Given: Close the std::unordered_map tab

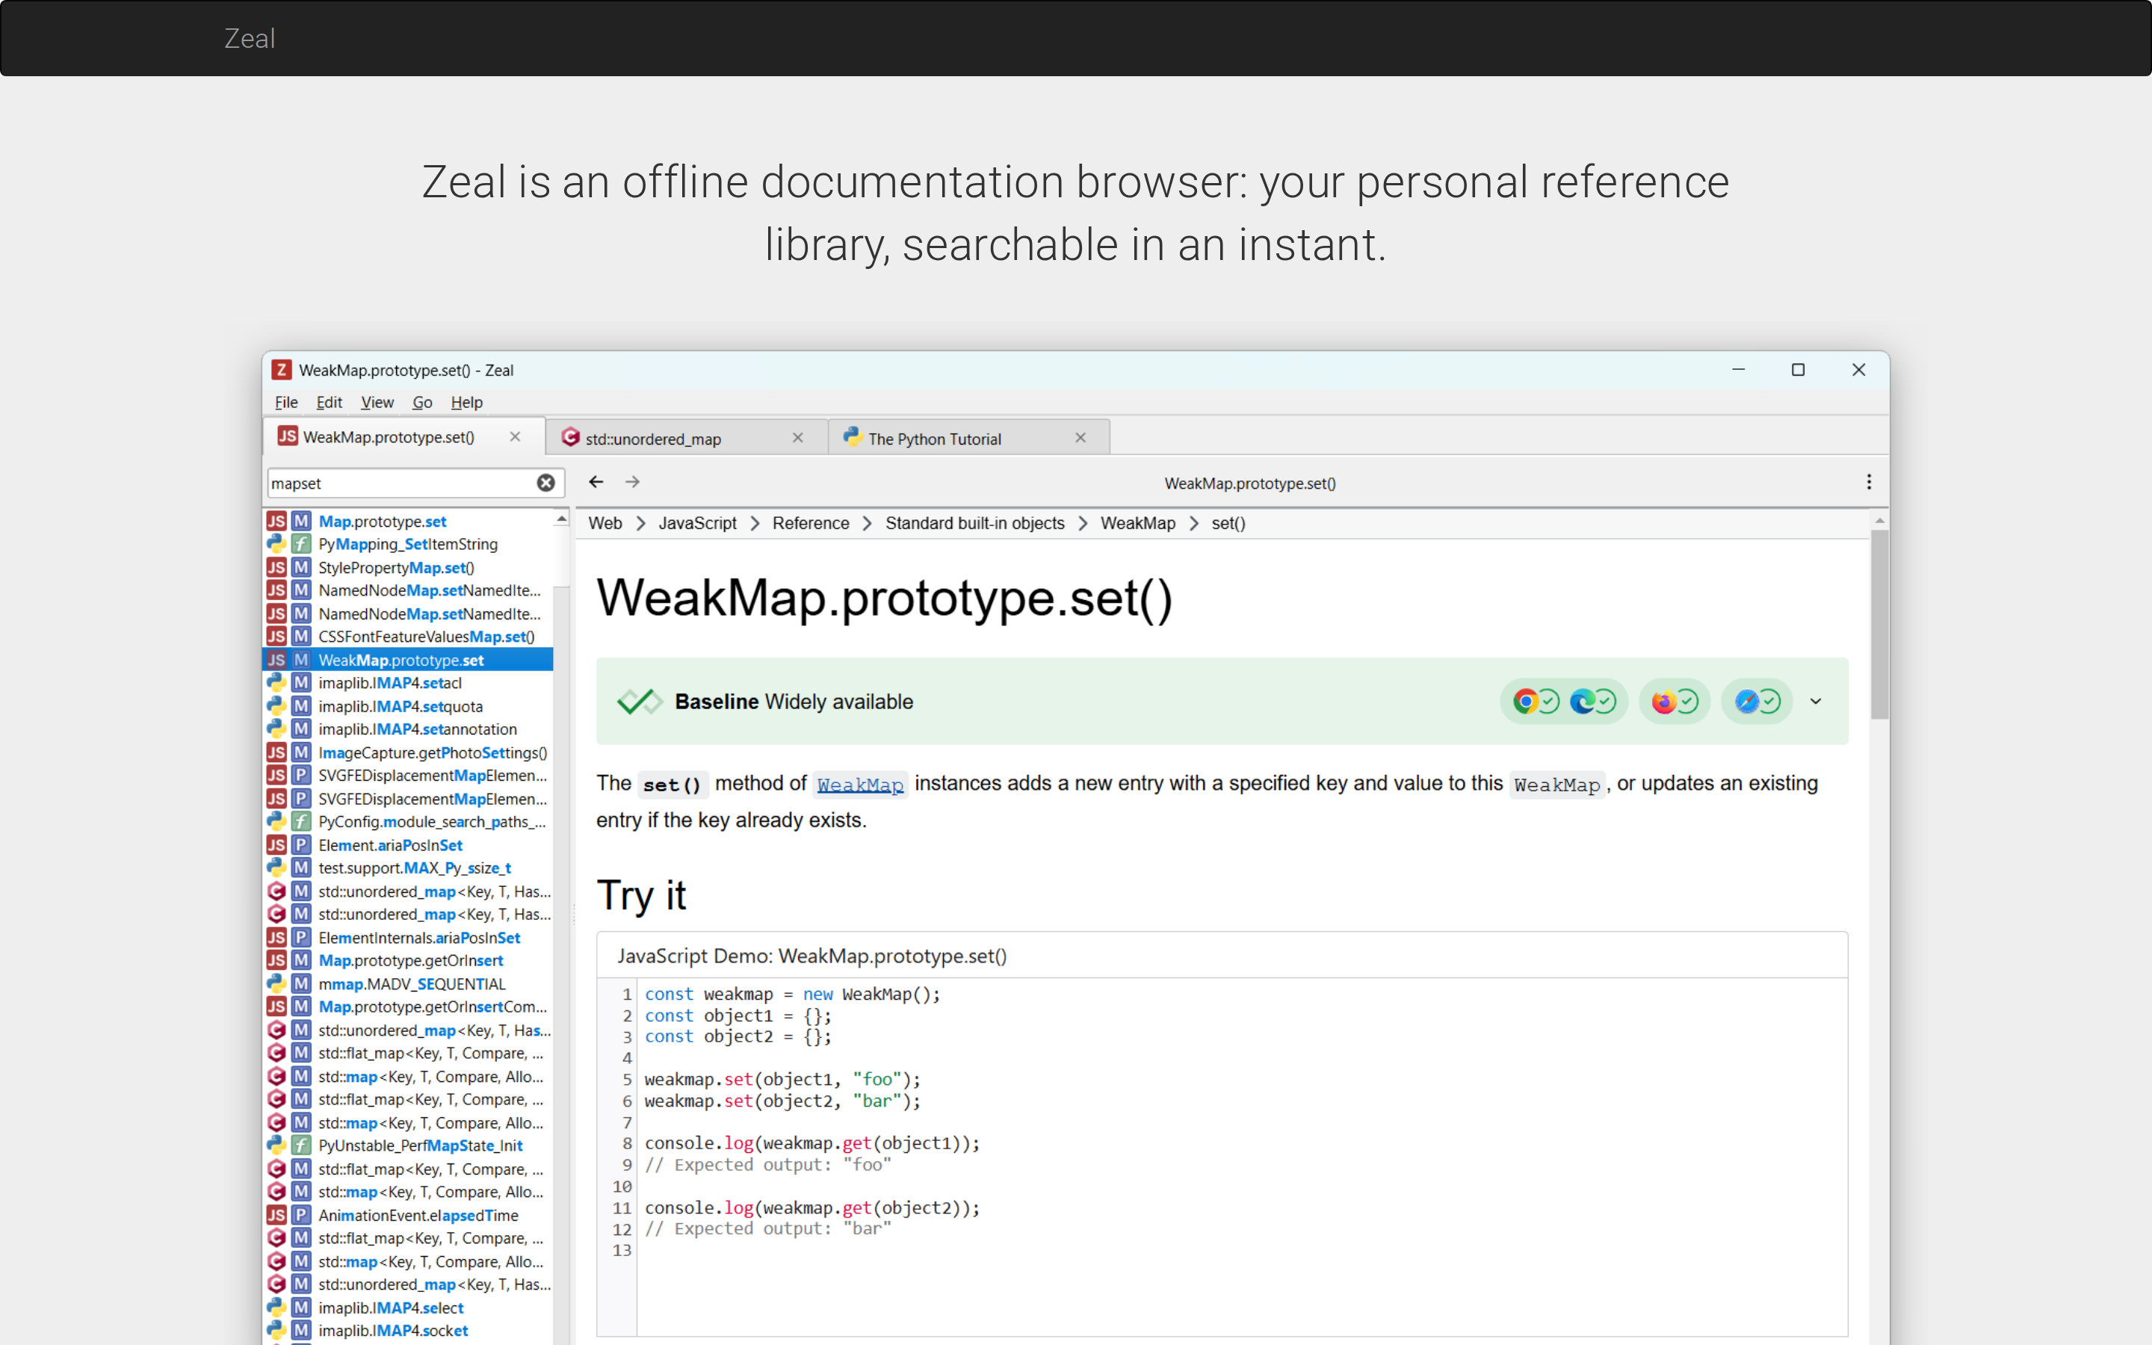Looking at the screenshot, I should click(x=798, y=438).
